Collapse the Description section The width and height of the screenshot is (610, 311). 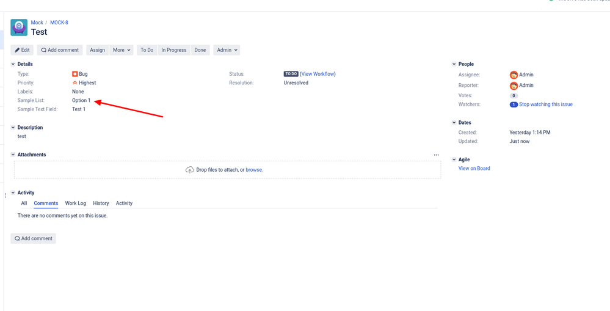pyautogui.click(x=13, y=128)
